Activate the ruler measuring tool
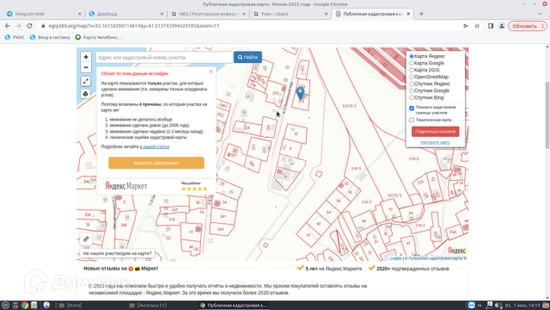The image size is (550, 310). (x=86, y=239)
